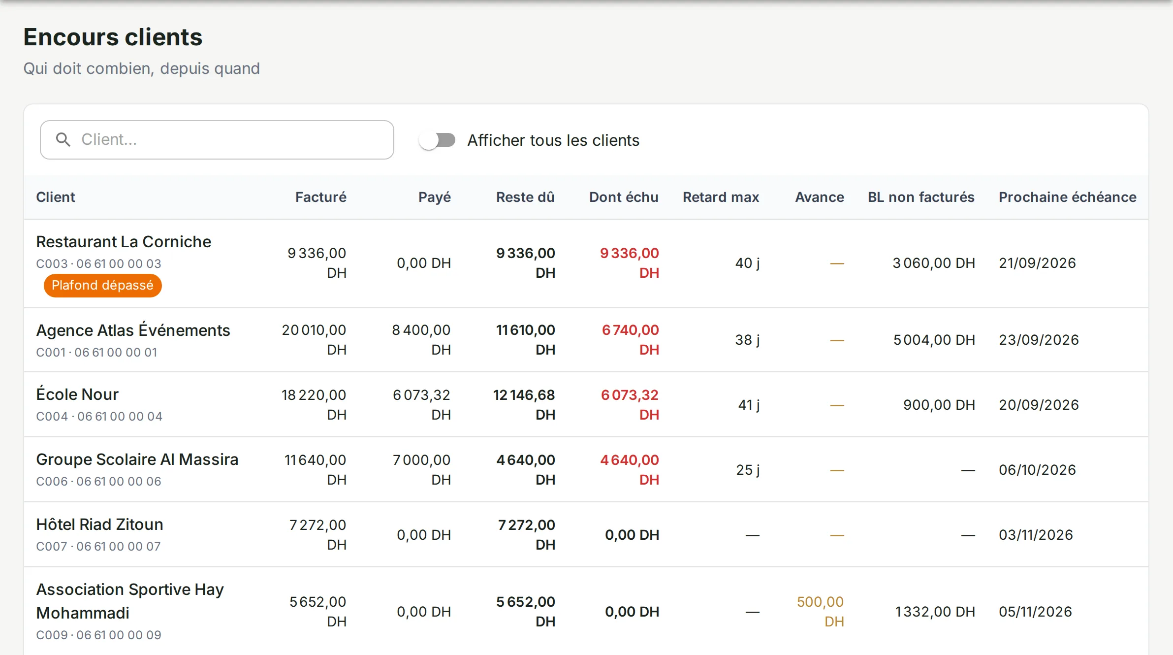This screenshot has width=1173, height=655.
Task: Click the Payé column header
Action: (x=435, y=197)
